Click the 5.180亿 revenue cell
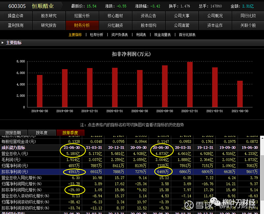 coord(73,154)
